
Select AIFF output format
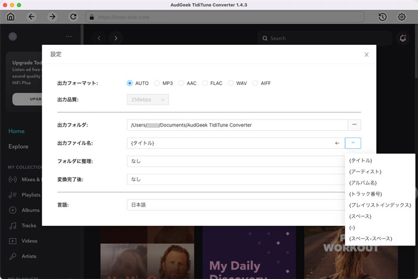(255, 83)
